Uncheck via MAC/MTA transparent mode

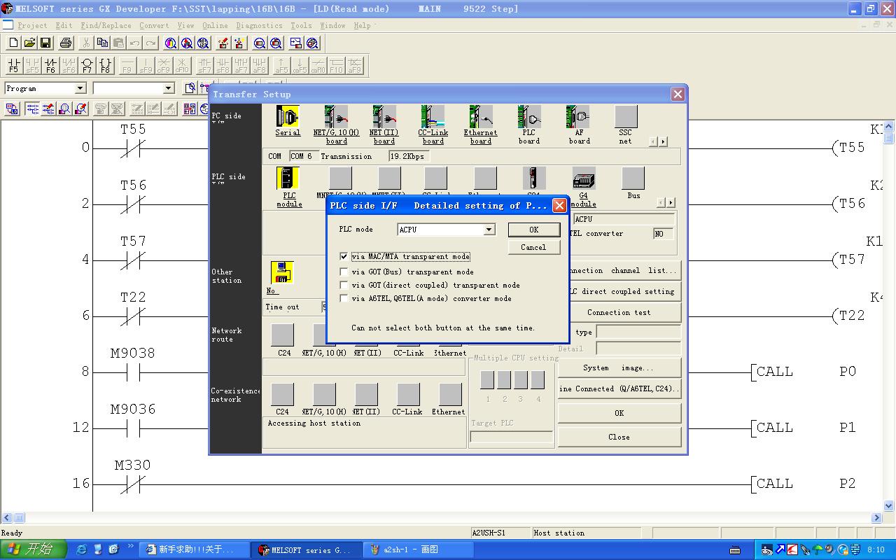point(344,257)
